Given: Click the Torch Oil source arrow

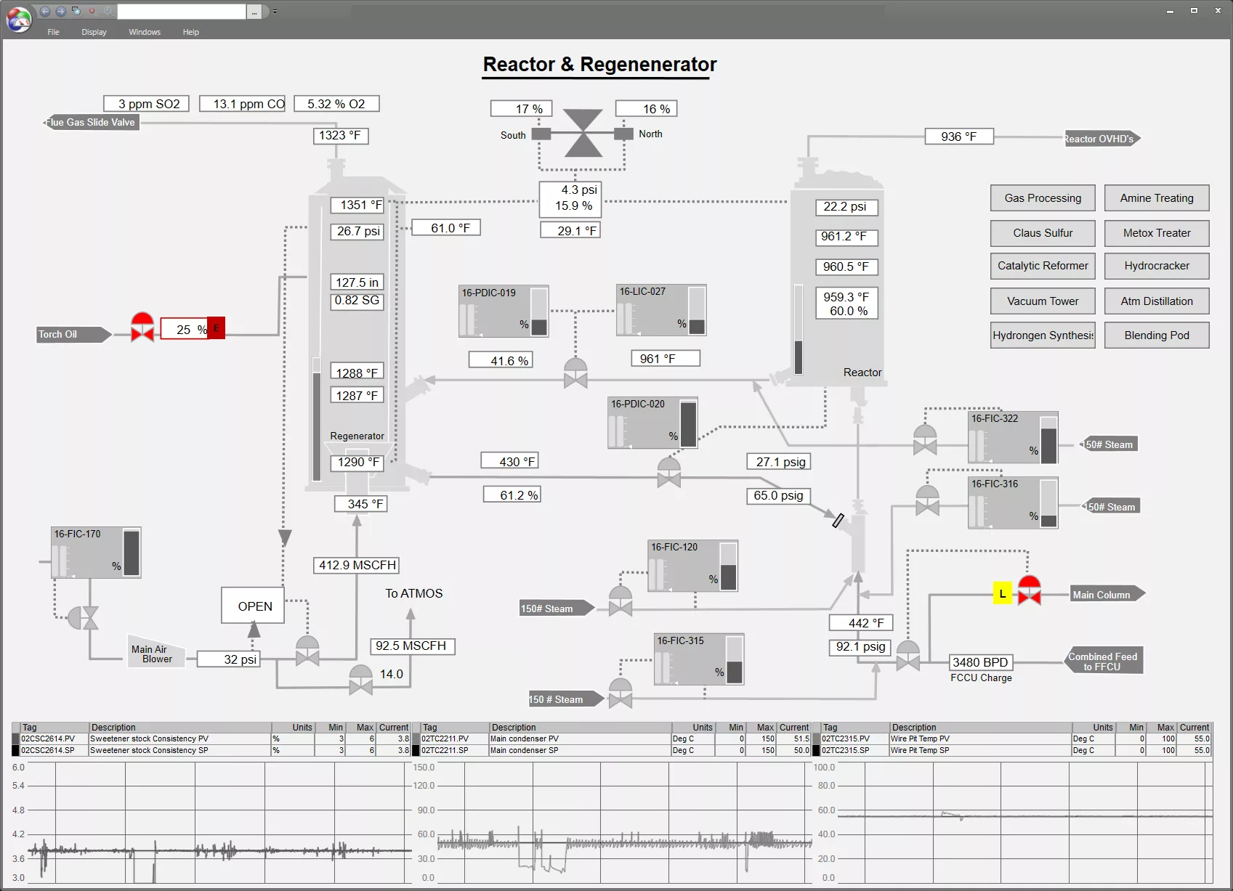Looking at the screenshot, I should (x=74, y=335).
